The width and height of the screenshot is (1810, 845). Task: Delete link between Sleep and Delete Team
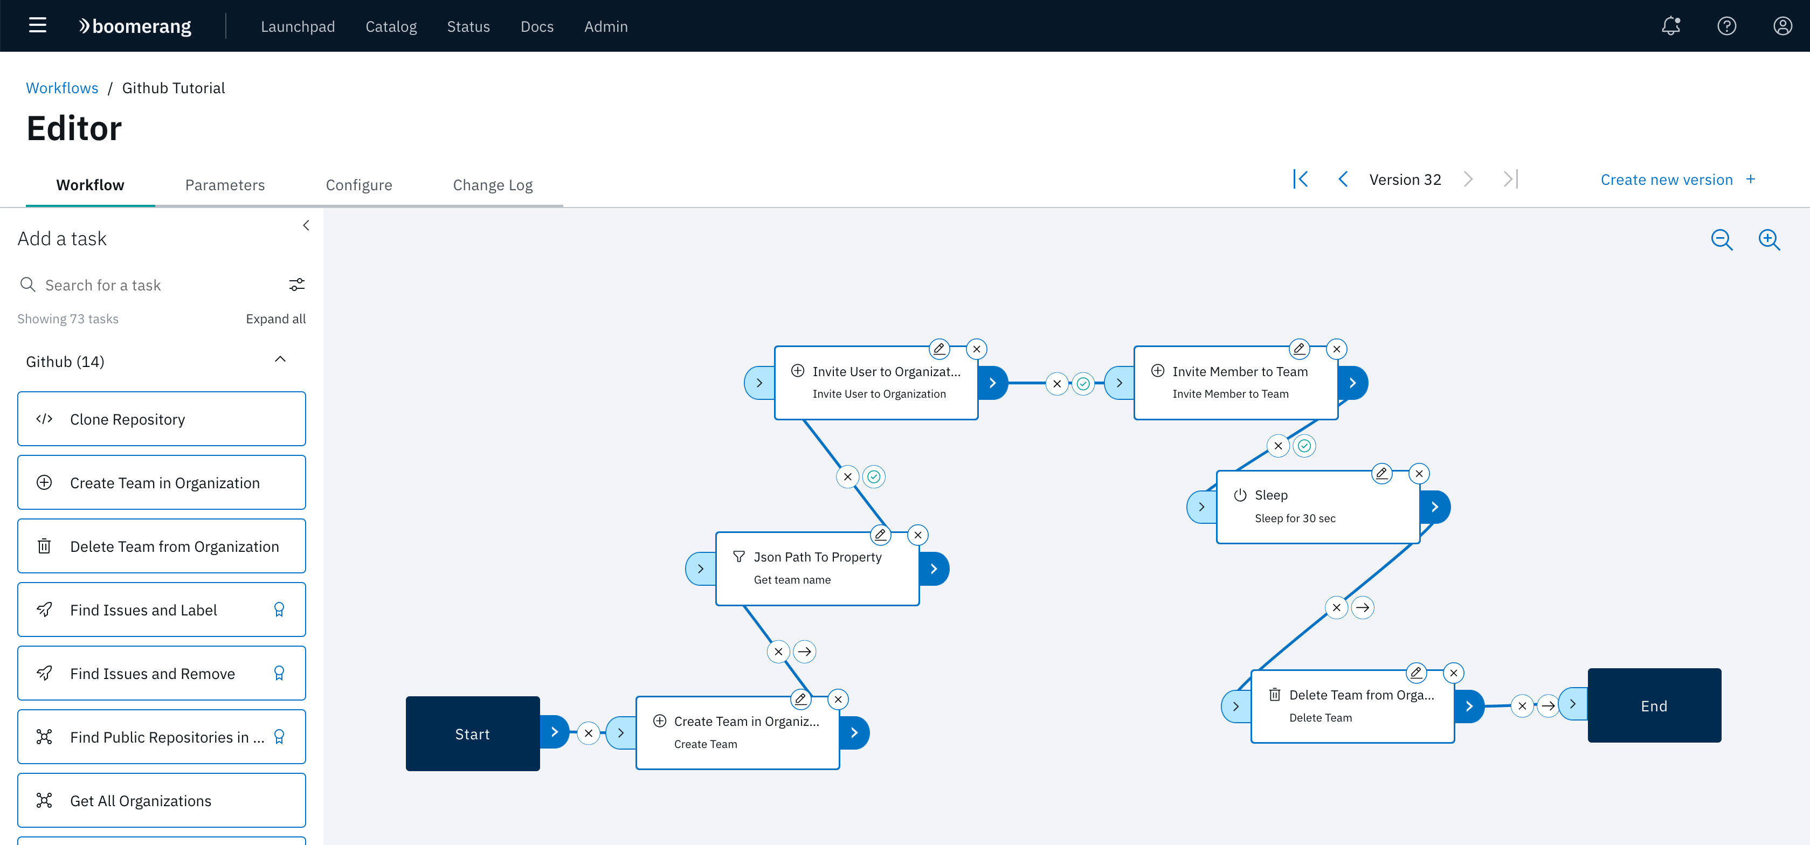[1336, 607]
